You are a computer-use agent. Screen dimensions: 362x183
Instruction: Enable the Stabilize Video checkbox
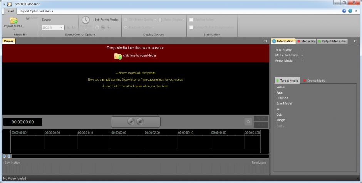(x=191, y=20)
